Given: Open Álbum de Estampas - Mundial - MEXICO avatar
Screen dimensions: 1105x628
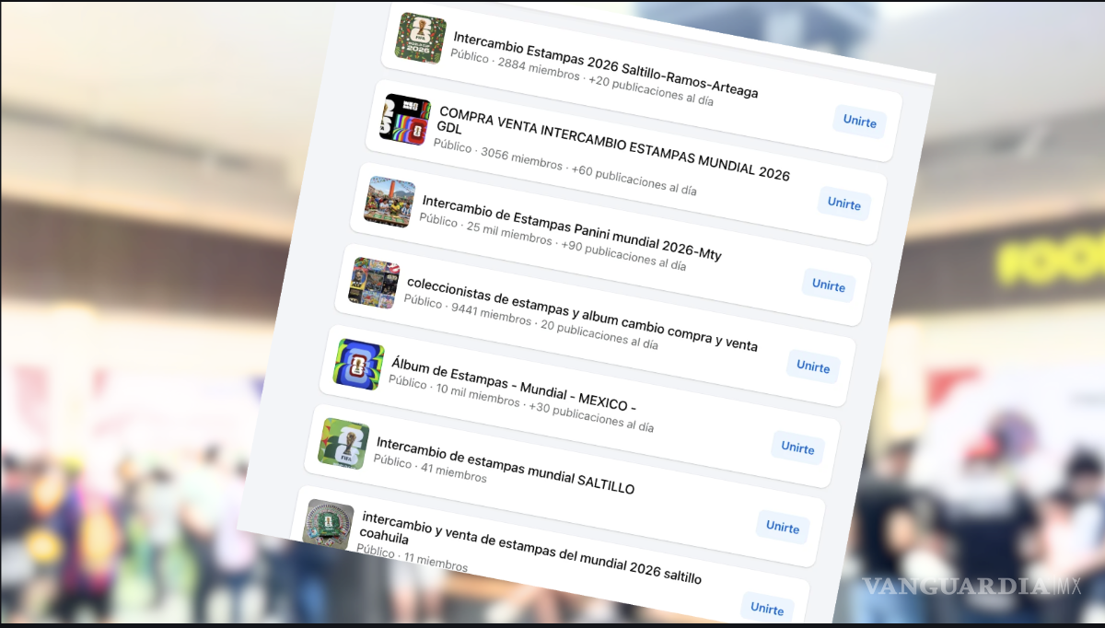Looking at the screenshot, I should click(358, 364).
